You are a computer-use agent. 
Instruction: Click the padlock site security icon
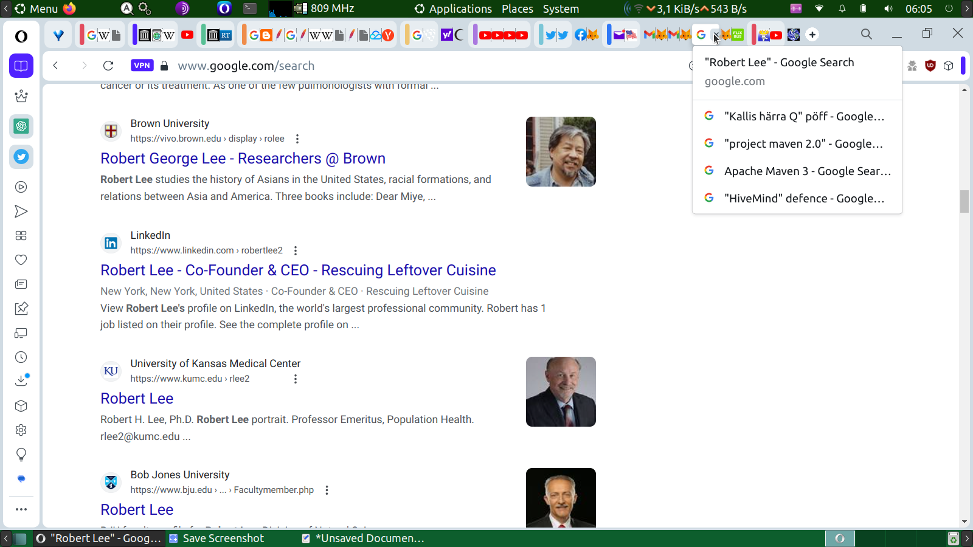coord(164,66)
